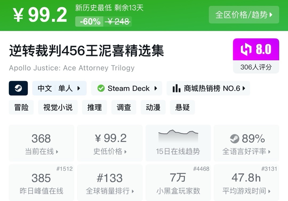Expand the Steam Deck compatibility arrow
Screen dimensions: 288x201
point(156,88)
